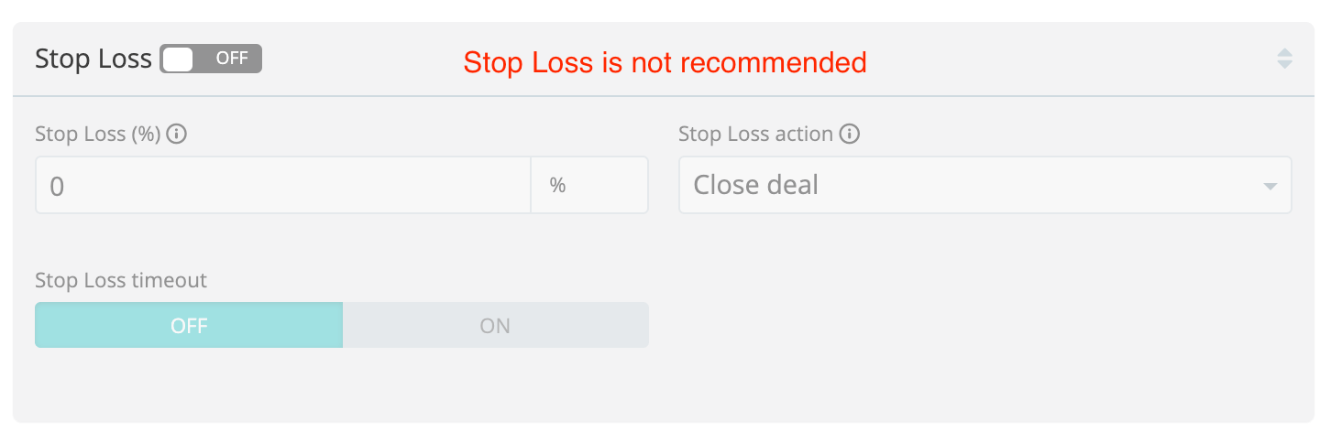Image resolution: width=1331 pixels, height=443 pixels.
Task: Click the "Stop Loss action" field label
Action: [x=755, y=135]
